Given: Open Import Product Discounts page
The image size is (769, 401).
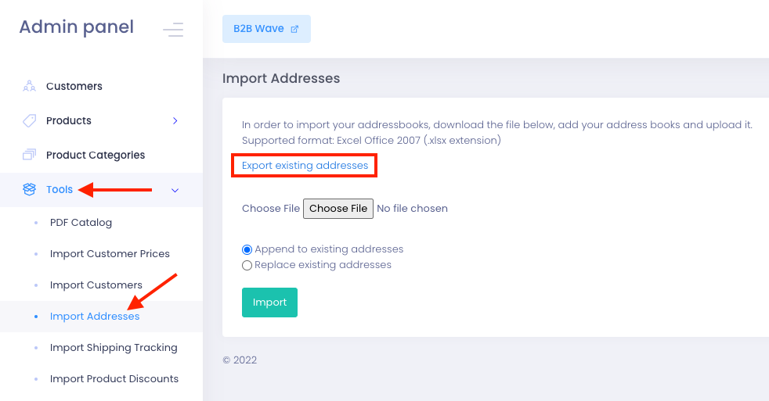Looking at the screenshot, I should 114,379.
